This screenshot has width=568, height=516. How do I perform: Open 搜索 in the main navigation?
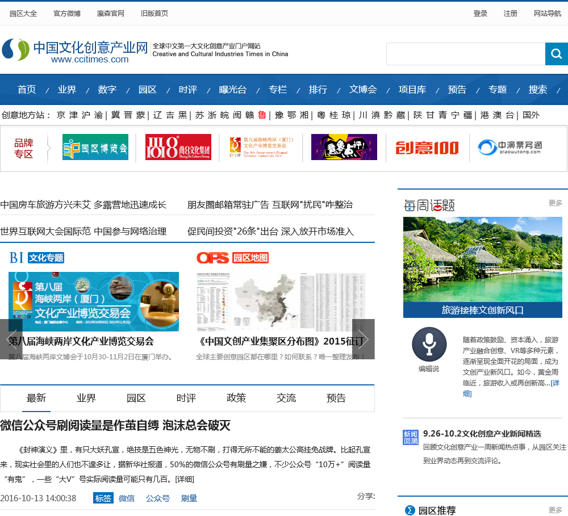(537, 90)
